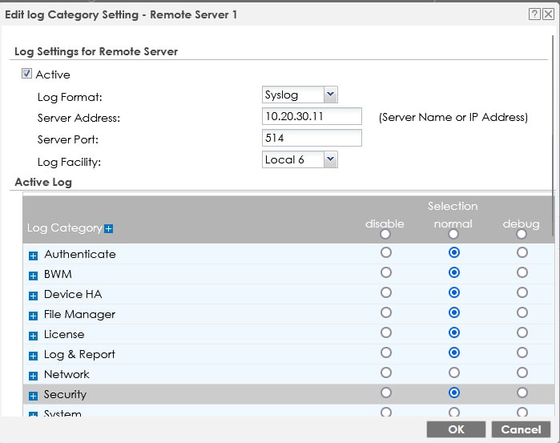Expand the Network category plus icon
560x443 pixels.
point(34,376)
